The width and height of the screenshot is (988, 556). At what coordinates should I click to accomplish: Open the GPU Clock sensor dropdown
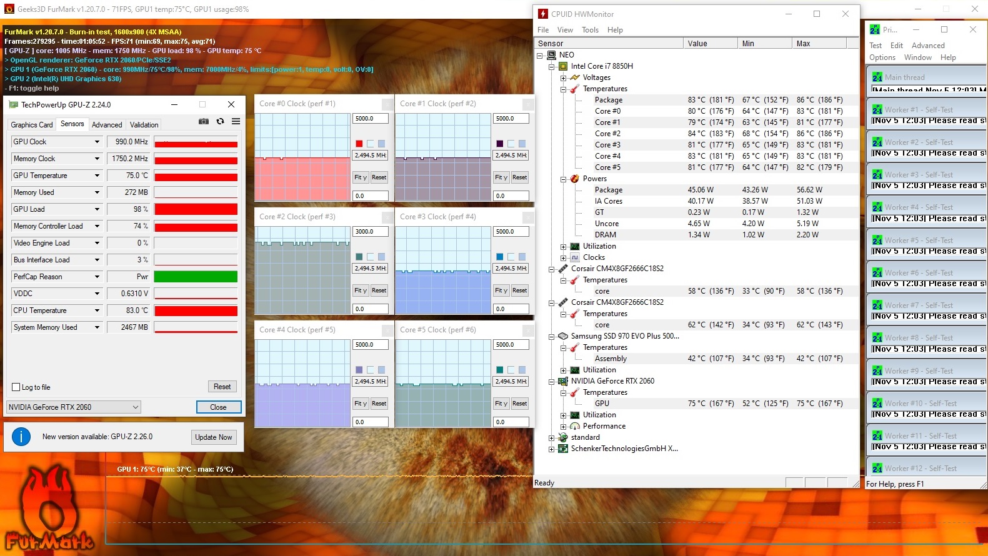(97, 142)
